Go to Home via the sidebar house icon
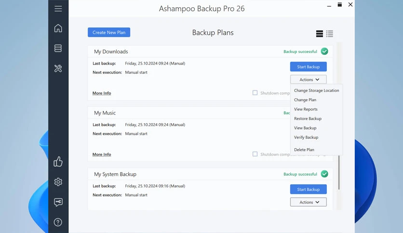Screen dimensions: 403x233 point(58,28)
